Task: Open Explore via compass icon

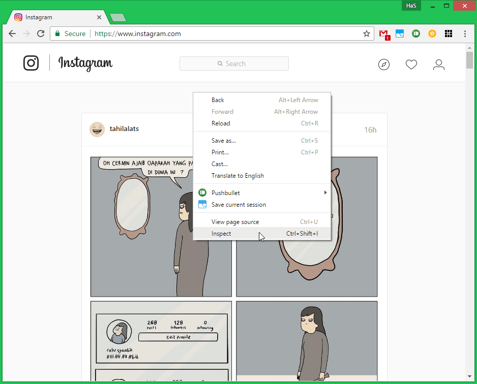Action: (x=384, y=65)
